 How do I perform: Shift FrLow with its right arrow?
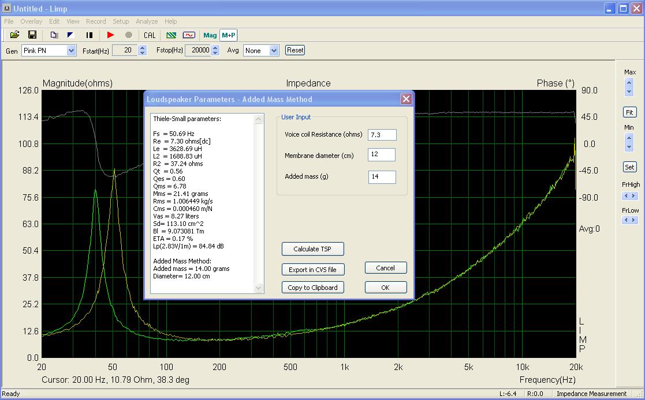point(633,220)
